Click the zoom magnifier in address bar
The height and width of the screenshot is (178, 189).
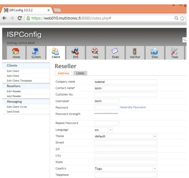[176, 18]
